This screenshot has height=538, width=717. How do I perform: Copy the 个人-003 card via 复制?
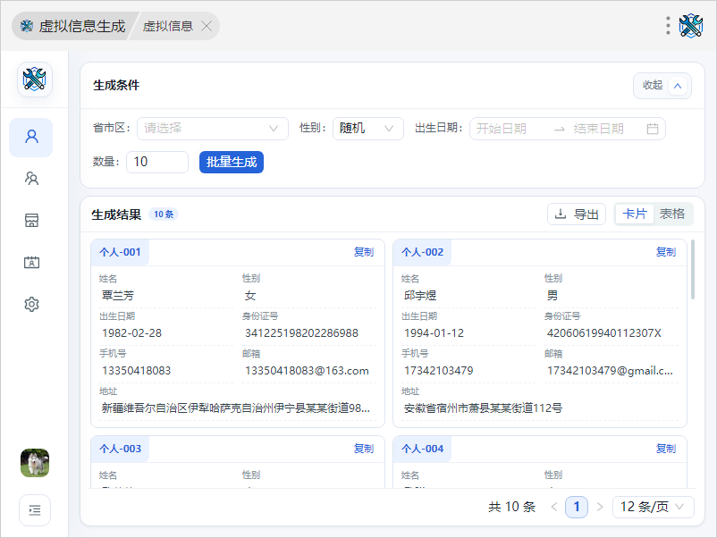click(x=364, y=449)
